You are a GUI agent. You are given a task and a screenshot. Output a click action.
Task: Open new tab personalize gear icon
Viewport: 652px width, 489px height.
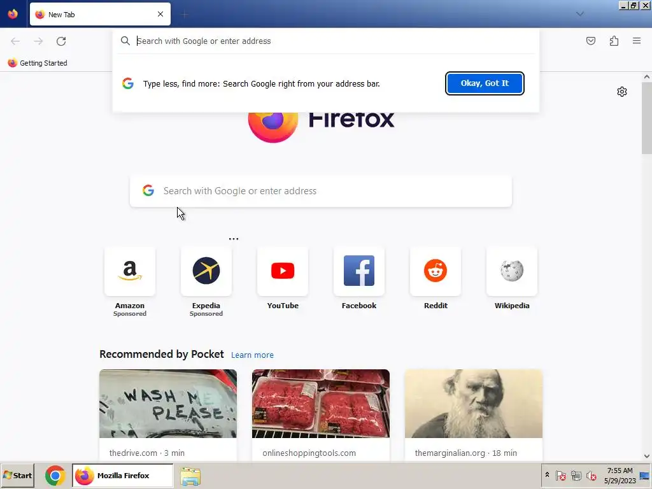point(621,92)
